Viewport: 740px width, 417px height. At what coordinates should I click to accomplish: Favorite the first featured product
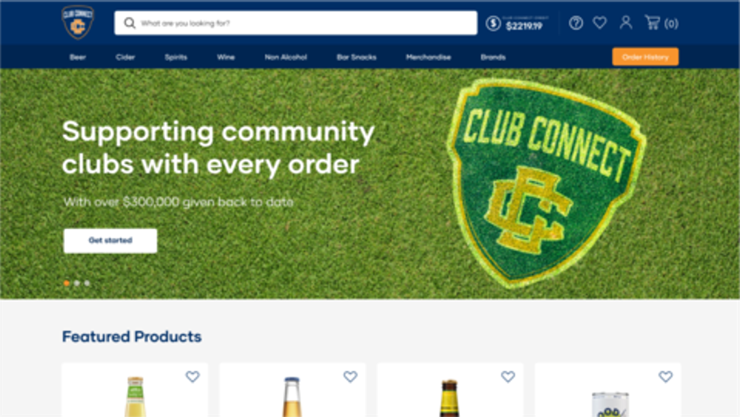pos(192,377)
